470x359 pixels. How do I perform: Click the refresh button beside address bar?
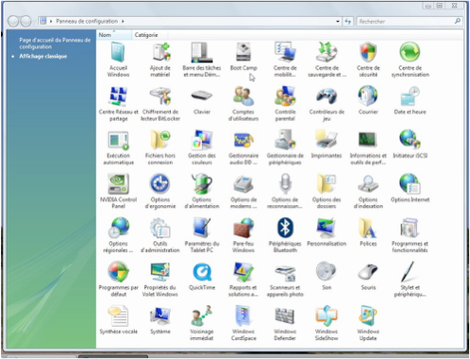click(348, 22)
